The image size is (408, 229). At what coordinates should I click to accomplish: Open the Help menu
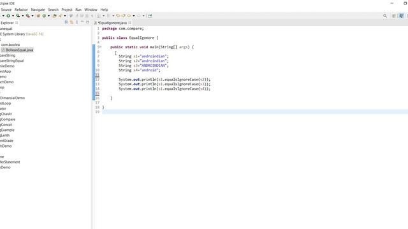click(104, 10)
